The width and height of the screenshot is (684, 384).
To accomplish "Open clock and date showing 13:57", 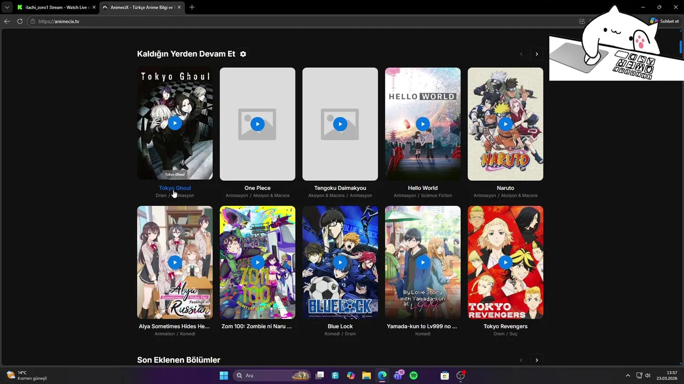I will point(667,375).
